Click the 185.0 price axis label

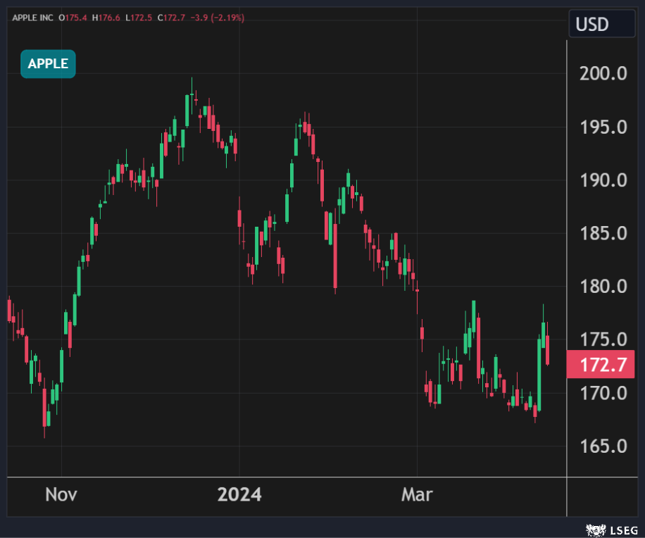[x=603, y=233]
